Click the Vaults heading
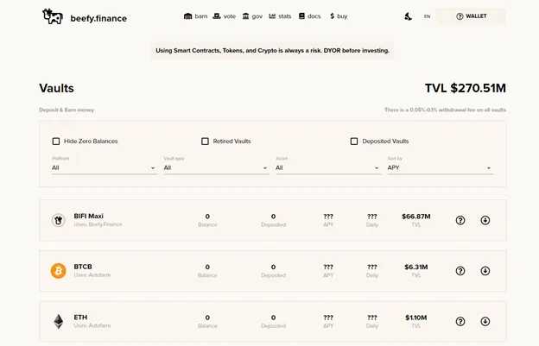Viewport: 539px width, 346px height. (x=56, y=88)
